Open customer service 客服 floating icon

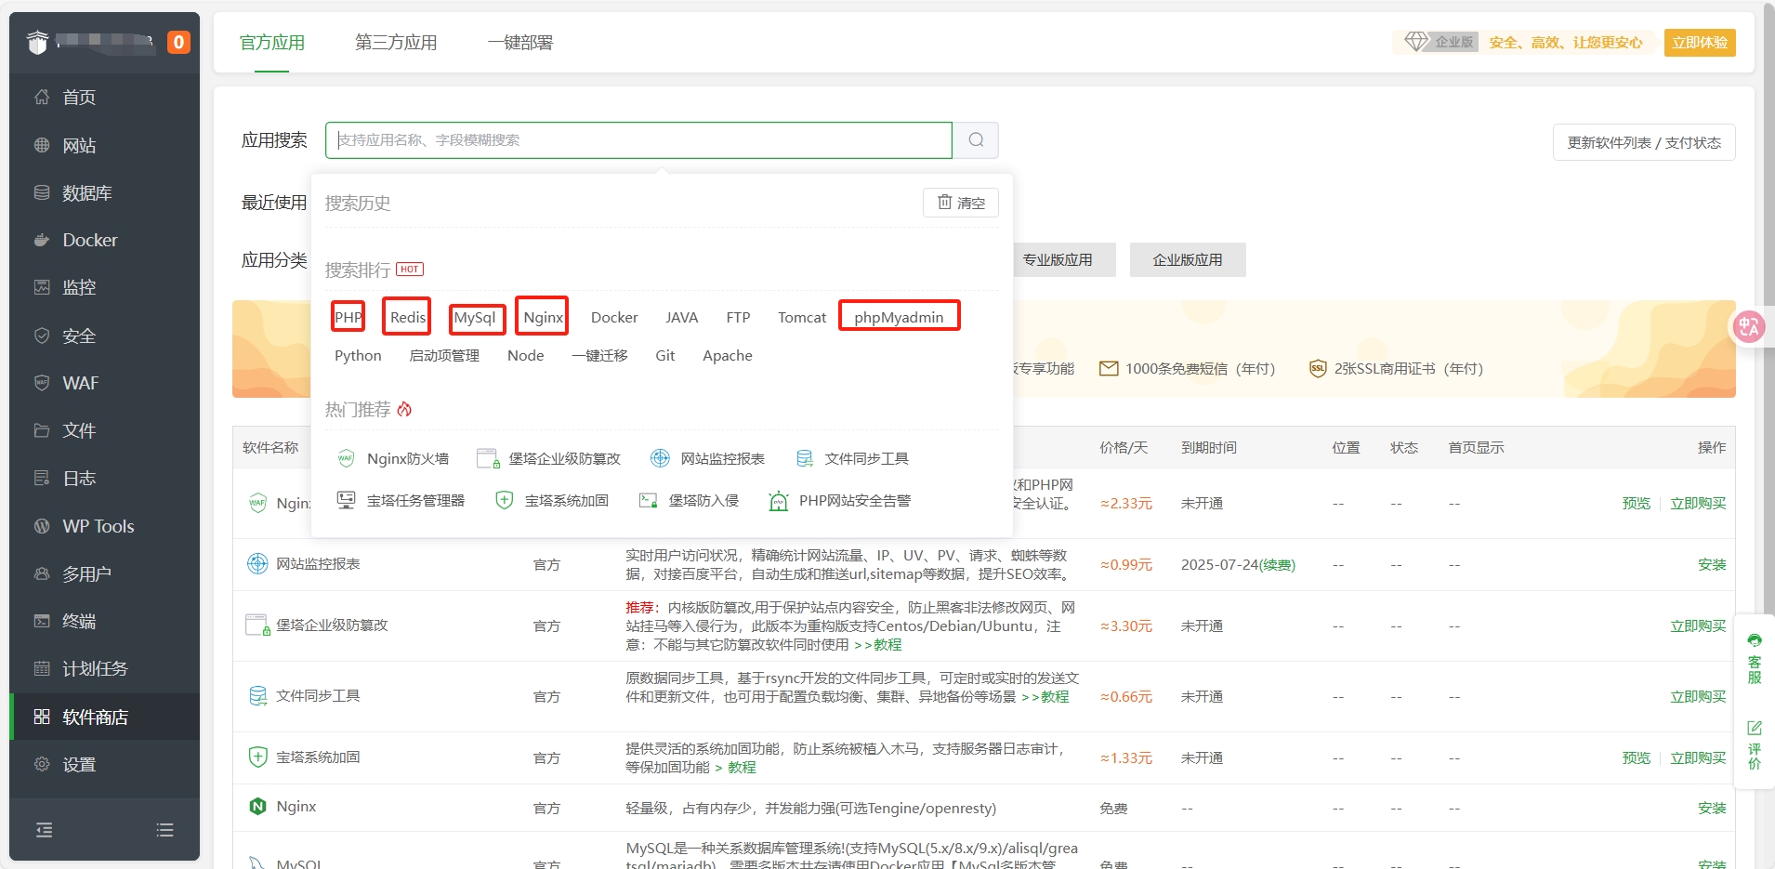[x=1754, y=658]
